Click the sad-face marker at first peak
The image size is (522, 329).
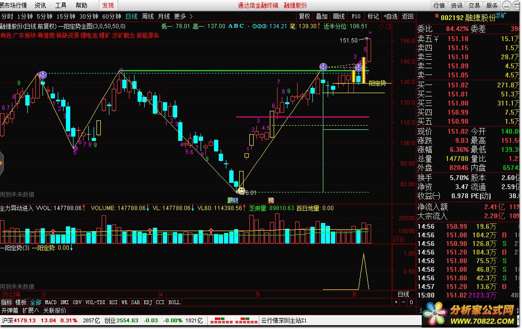tap(43, 74)
